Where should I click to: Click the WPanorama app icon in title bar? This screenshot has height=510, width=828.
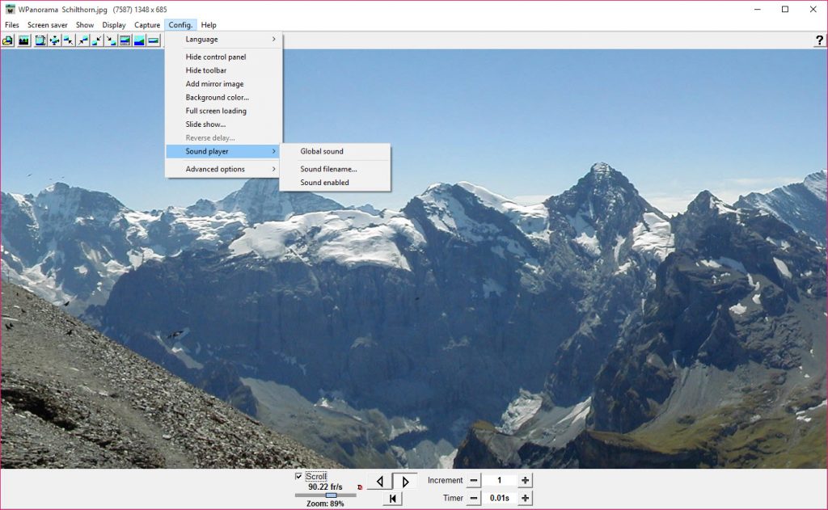(x=10, y=10)
